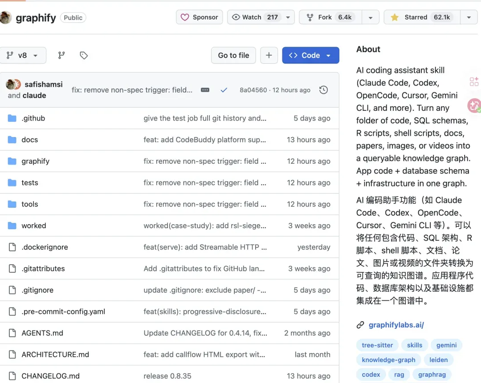The width and height of the screenshot is (481, 383).
Task: Select the tree-sitter topic tag
Action: [x=377, y=345]
